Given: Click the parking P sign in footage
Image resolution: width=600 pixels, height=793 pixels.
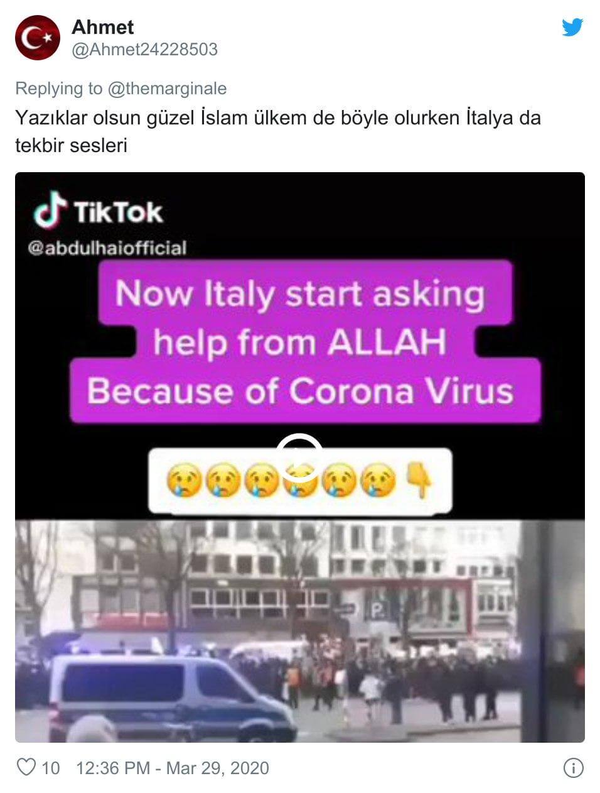Looking at the screenshot, I should 379,610.
